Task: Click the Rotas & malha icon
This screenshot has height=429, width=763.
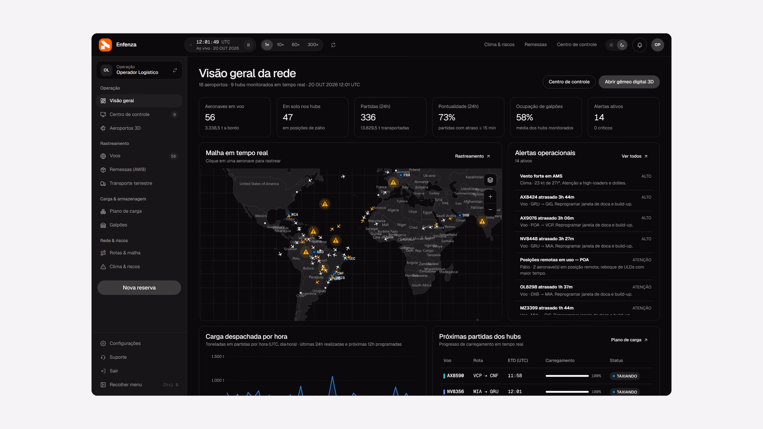Action: click(x=103, y=253)
